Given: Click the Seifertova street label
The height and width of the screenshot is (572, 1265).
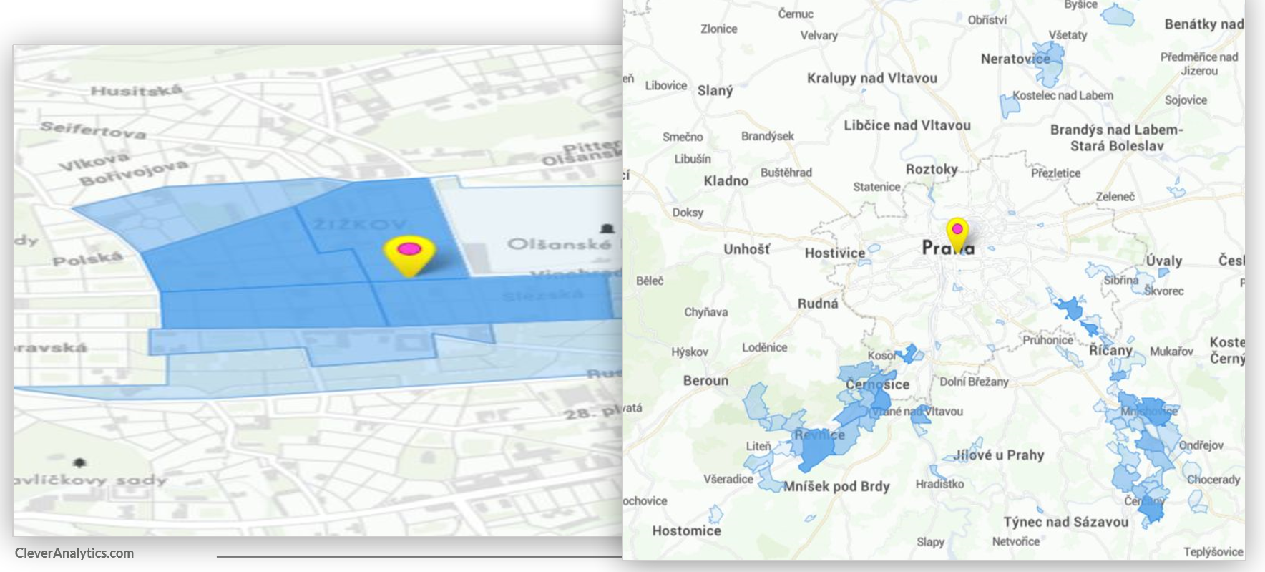Looking at the screenshot, I should click(93, 130).
